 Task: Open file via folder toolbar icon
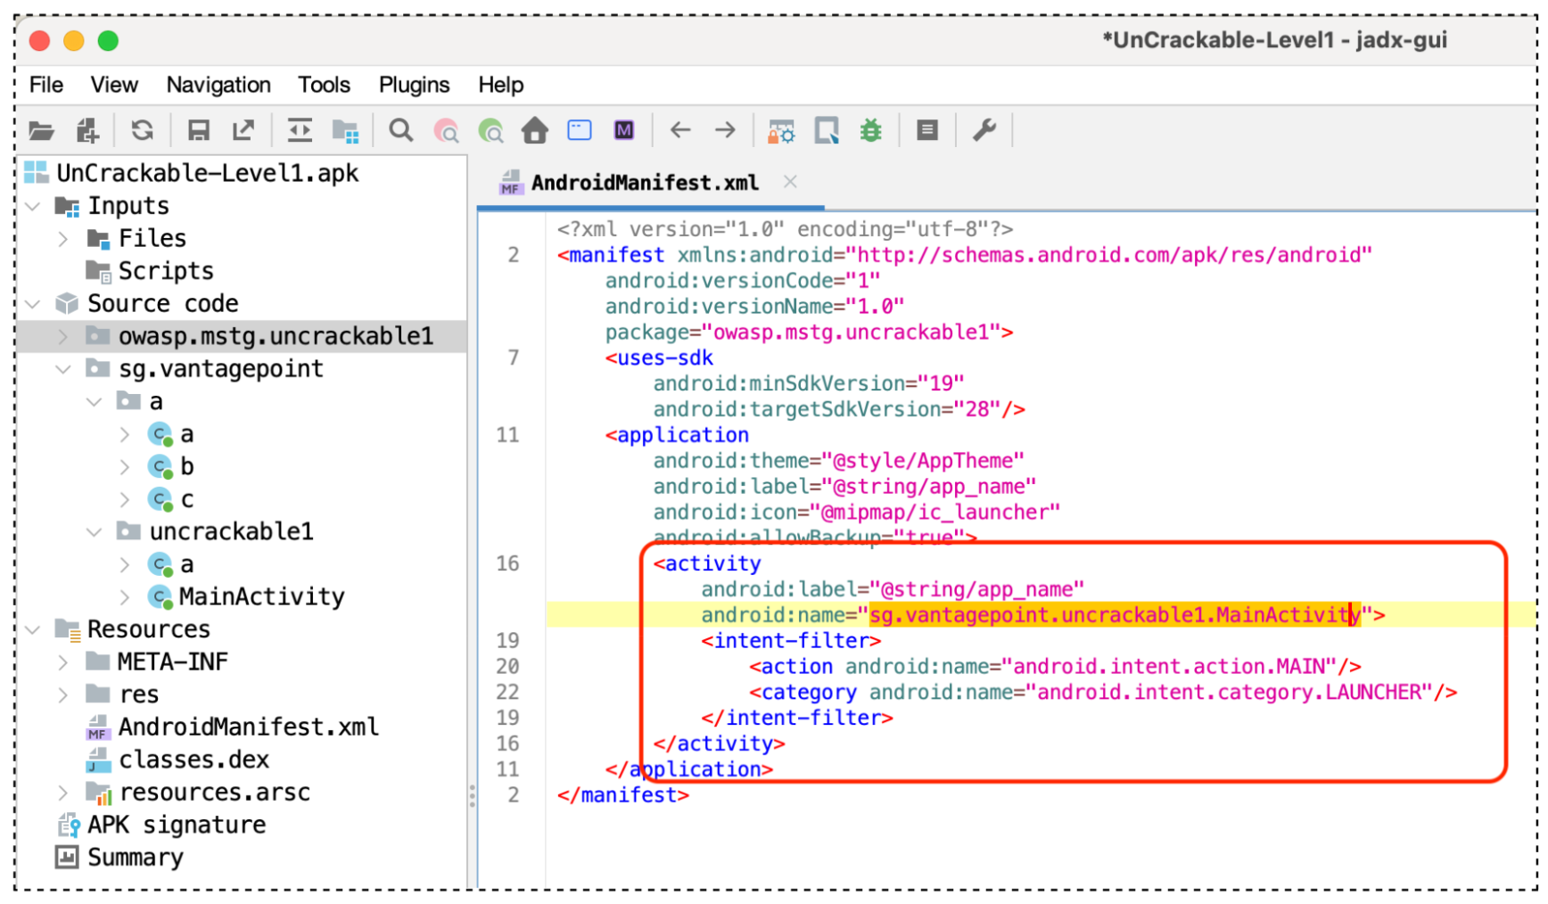tap(41, 131)
